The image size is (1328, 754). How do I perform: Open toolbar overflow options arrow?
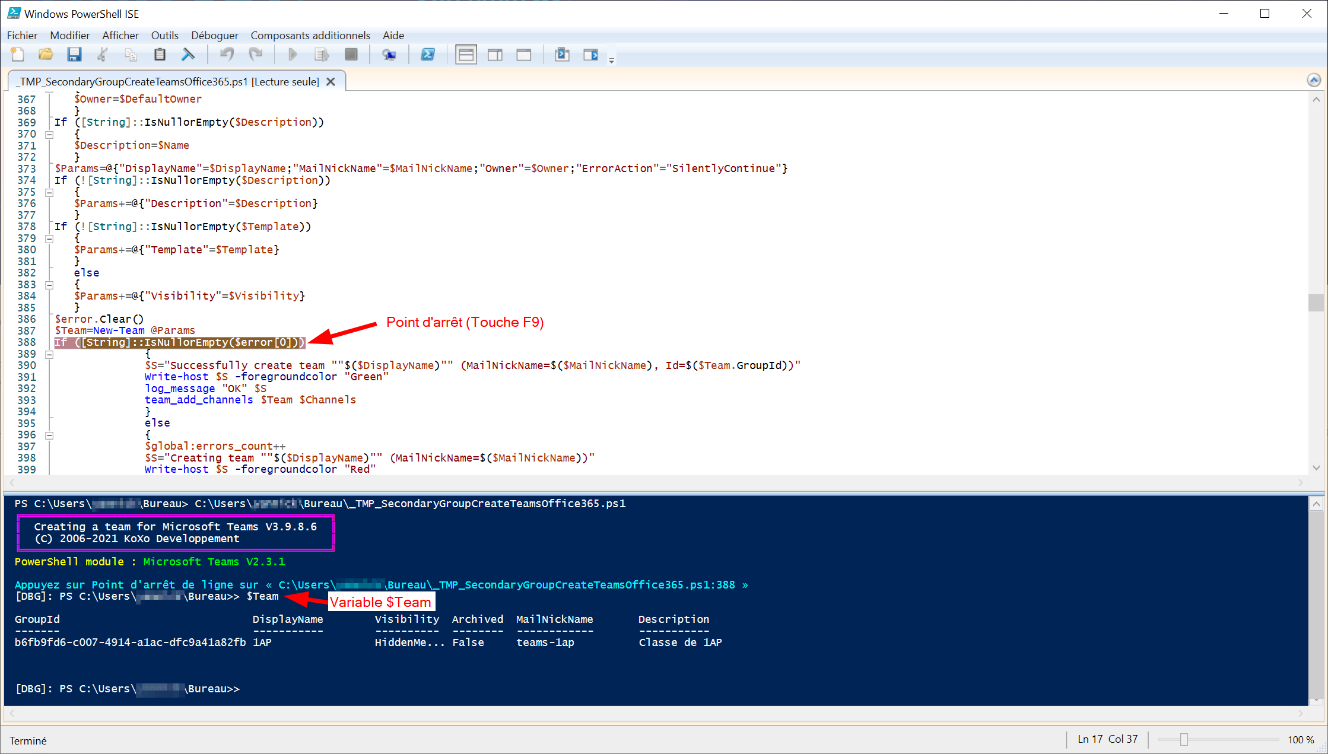click(612, 60)
